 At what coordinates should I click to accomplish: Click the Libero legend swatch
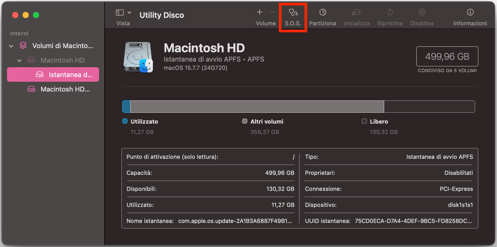(x=364, y=121)
